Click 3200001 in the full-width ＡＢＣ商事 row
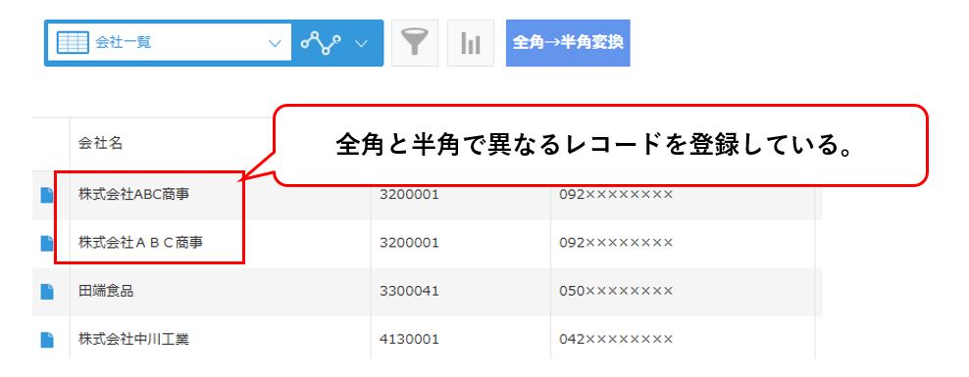969x377 pixels. pos(409,243)
